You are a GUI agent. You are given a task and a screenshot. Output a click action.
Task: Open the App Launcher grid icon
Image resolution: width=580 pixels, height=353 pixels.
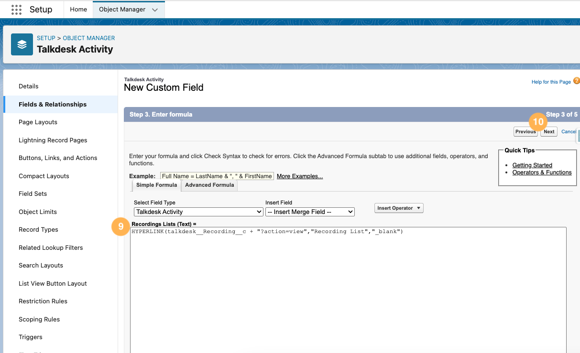16,10
